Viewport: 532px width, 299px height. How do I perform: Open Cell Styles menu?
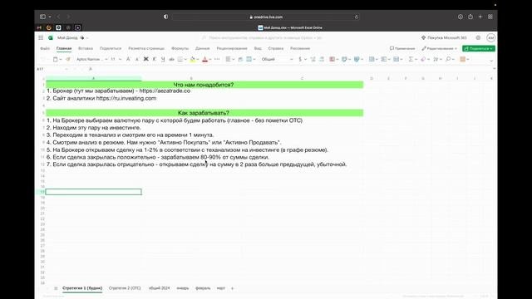(357, 59)
